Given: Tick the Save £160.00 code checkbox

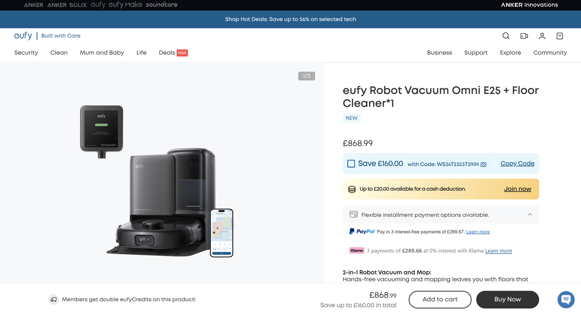Looking at the screenshot, I should (x=351, y=164).
